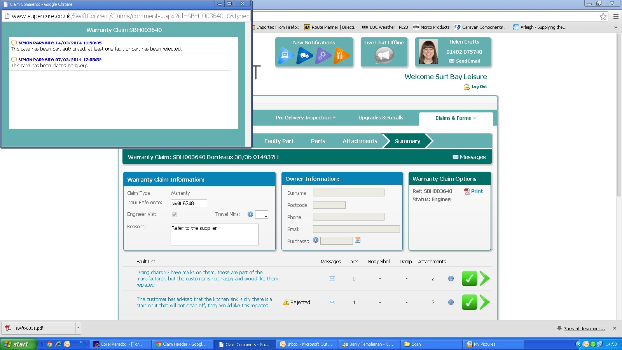Open the Morco Products bookmark
The height and width of the screenshot is (350, 622).
pos(431,27)
